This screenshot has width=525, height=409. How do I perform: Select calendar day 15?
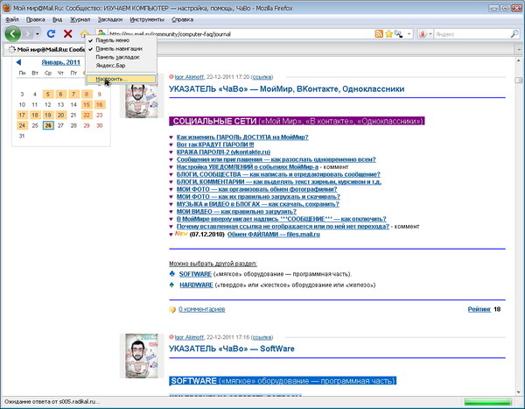click(x=87, y=104)
